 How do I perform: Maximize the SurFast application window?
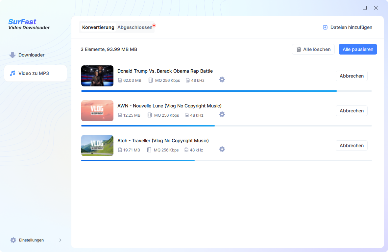click(365, 8)
